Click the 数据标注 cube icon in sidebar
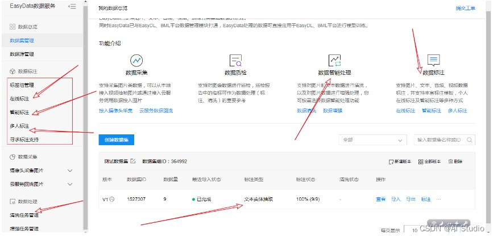493x237 pixels. coord(13,71)
